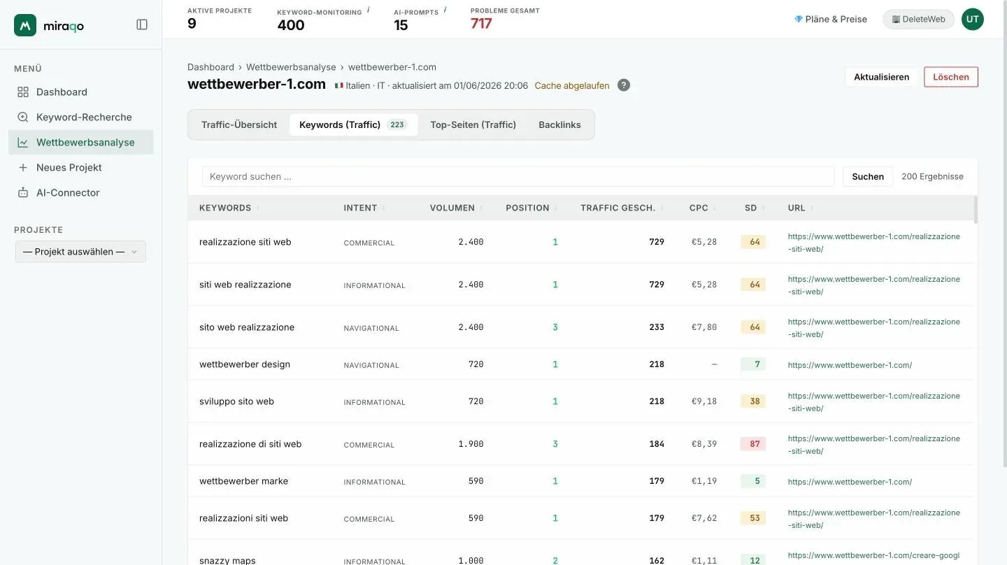
Task: Click the 223 count badge on Keywords tab
Action: click(x=397, y=124)
